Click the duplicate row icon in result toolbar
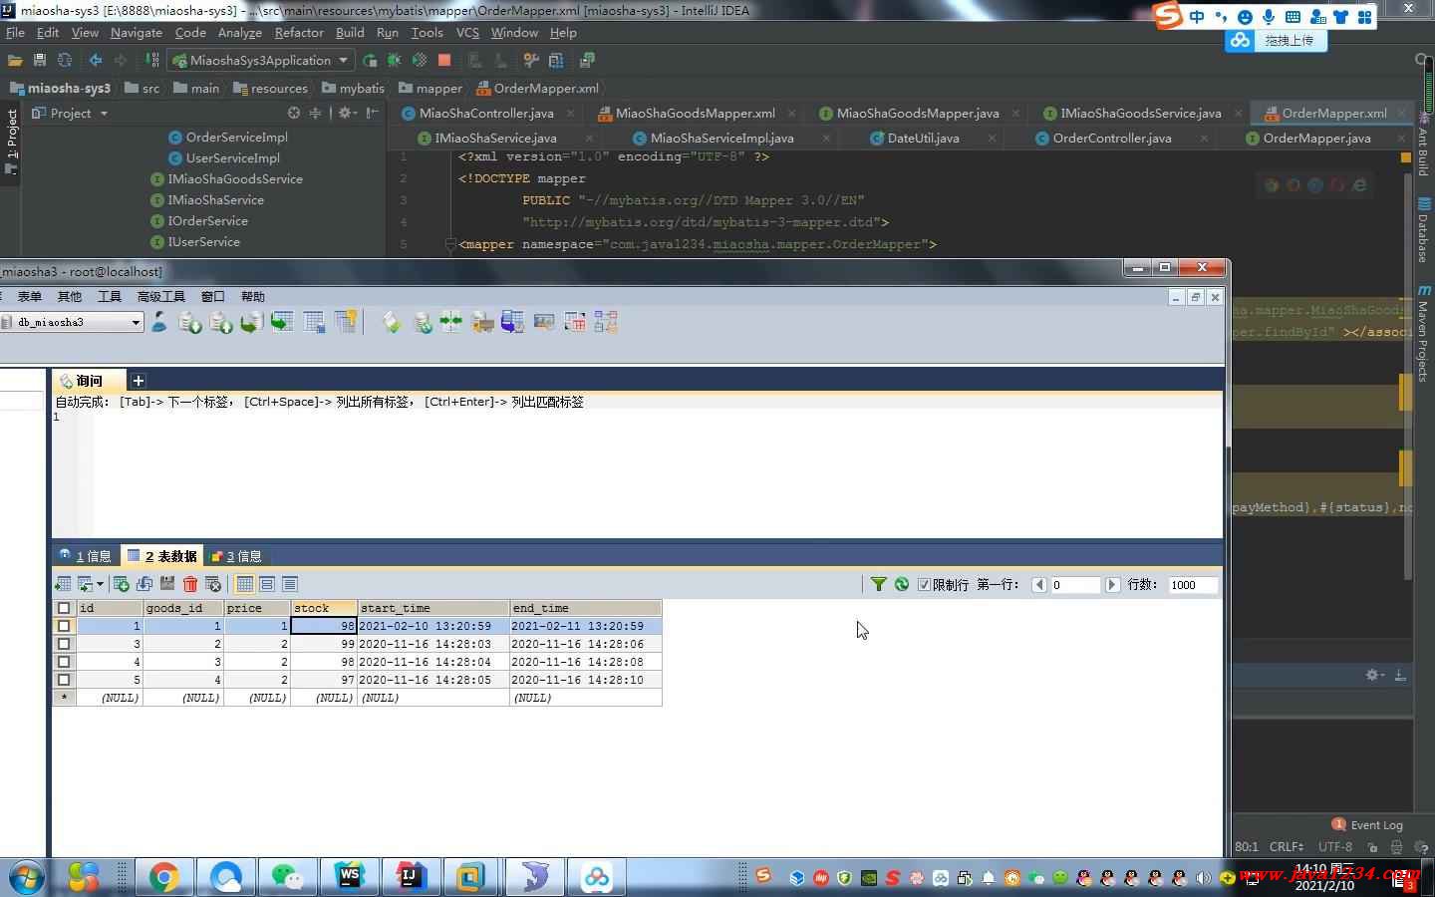The height and width of the screenshot is (897, 1435). pos(144,584)
